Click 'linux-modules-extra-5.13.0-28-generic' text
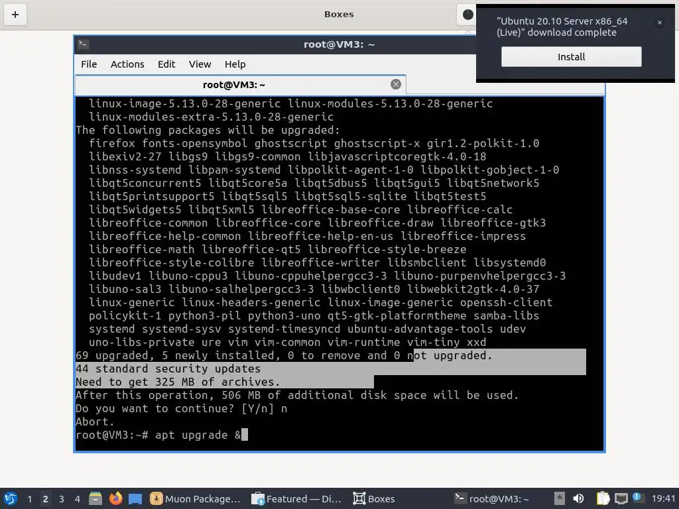The height and width of the screenshot is (509, 679). pos(212,117)
